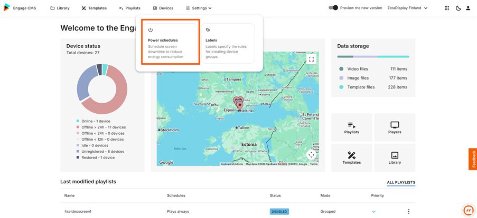Click the 4xvideoscreen1 playlist name

[78, 211]
